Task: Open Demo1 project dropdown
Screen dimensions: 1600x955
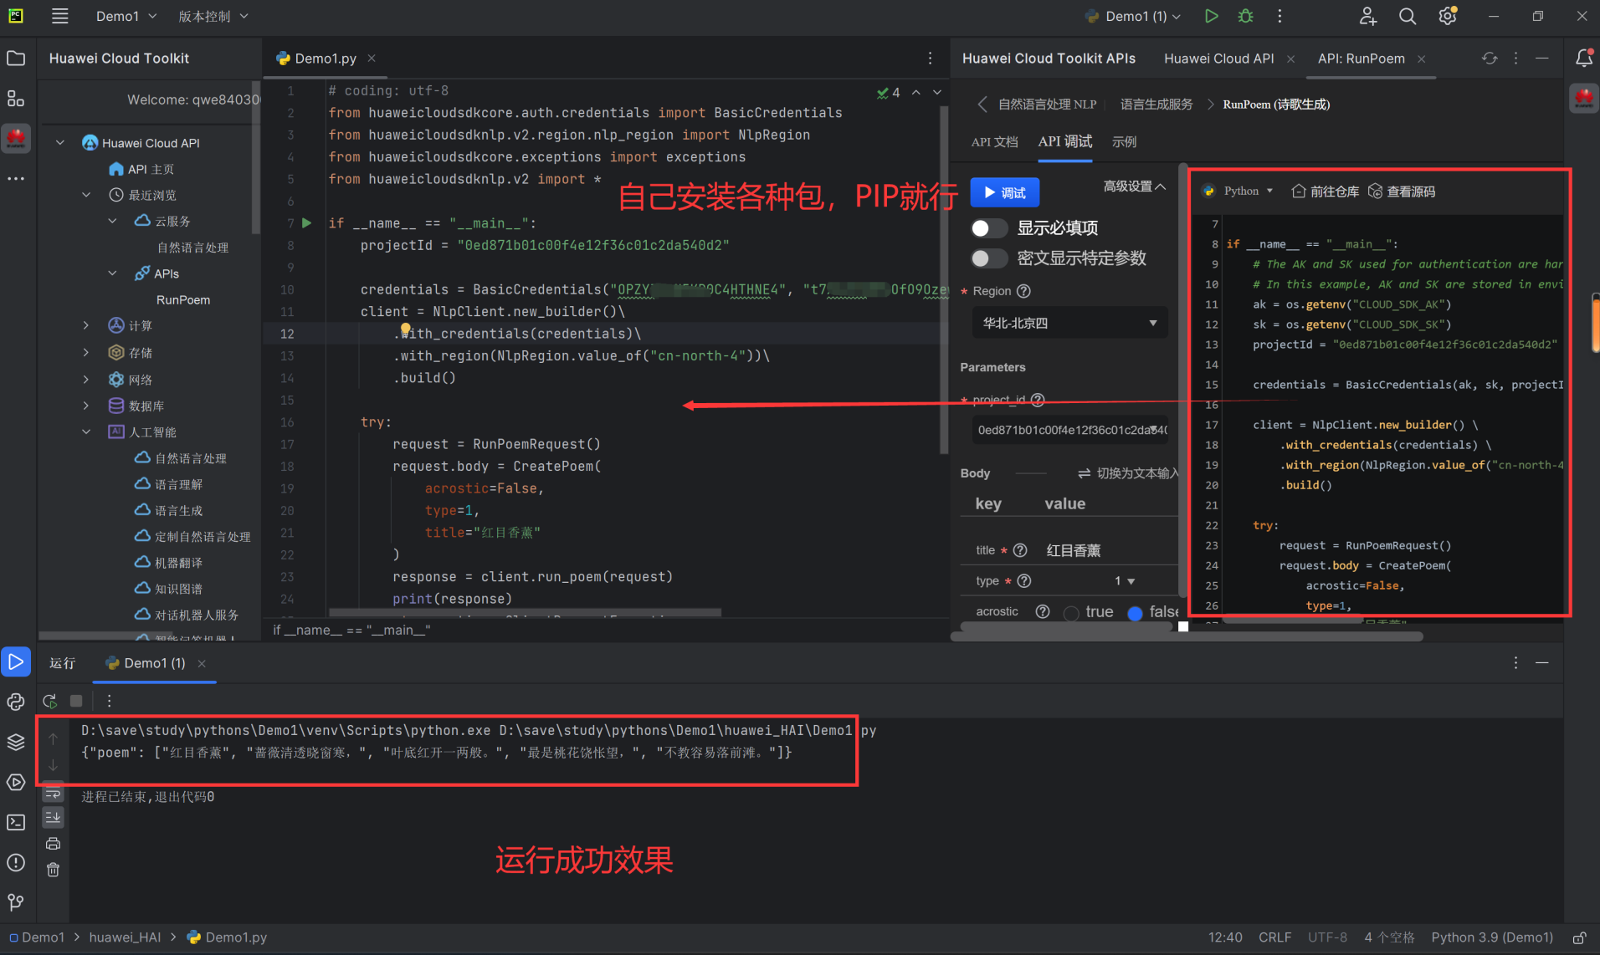Action: [126, 16]
